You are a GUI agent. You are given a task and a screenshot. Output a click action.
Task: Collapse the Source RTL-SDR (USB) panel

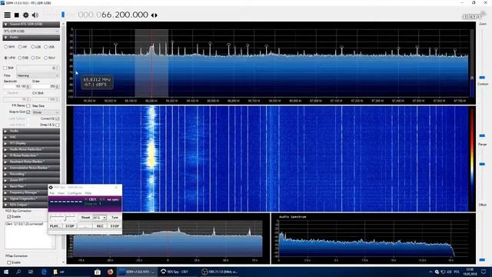[31, 24]
